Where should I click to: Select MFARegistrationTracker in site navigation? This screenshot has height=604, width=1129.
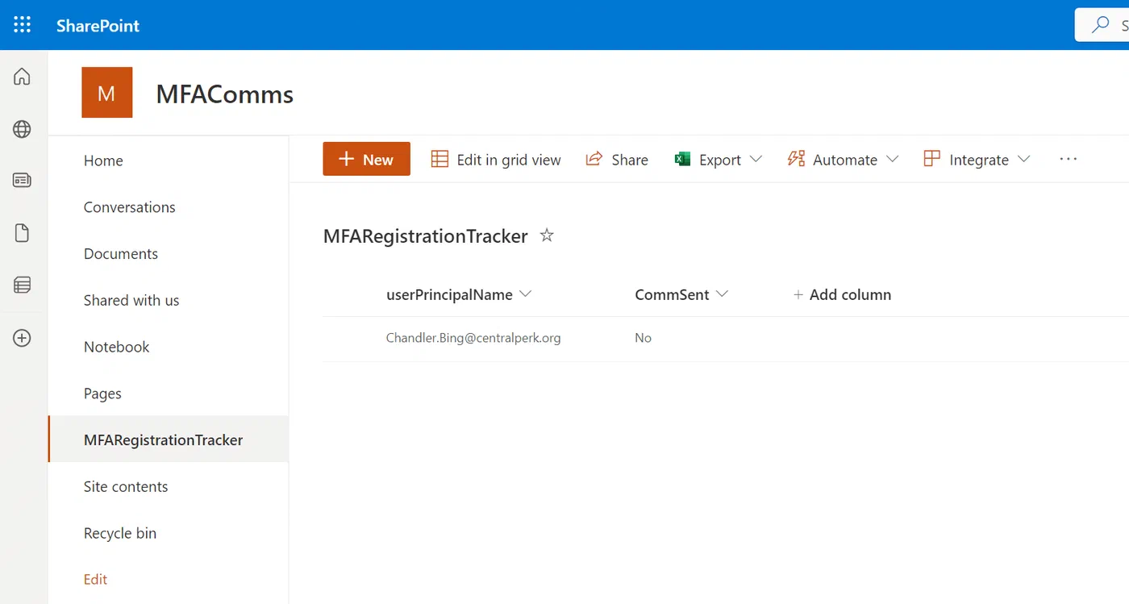(169, 439)
